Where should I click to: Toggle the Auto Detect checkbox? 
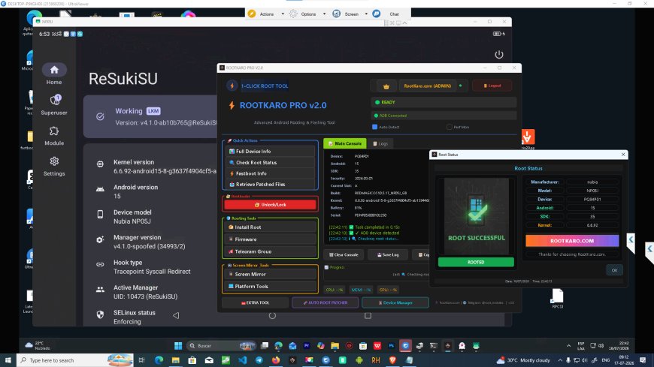click(374, 127)
